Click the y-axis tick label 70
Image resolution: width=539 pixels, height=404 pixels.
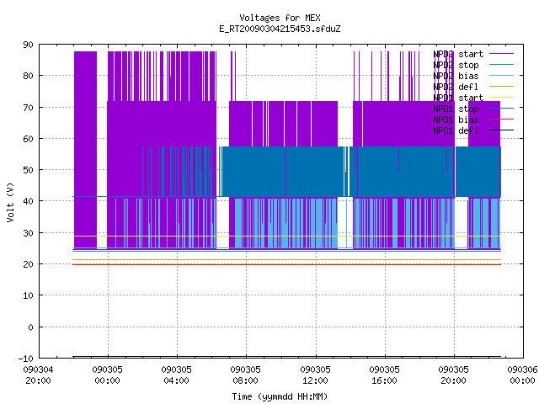(x=29, y=108)
